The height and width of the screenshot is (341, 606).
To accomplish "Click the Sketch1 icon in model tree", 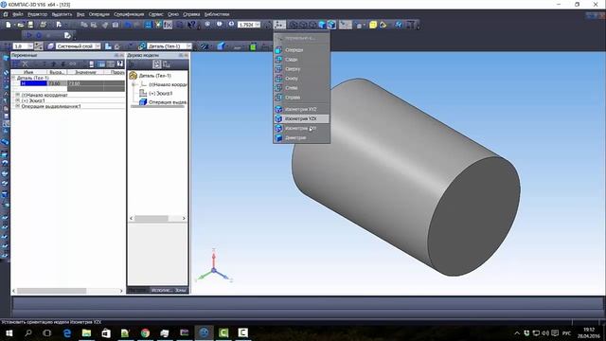I will point(143,93).
